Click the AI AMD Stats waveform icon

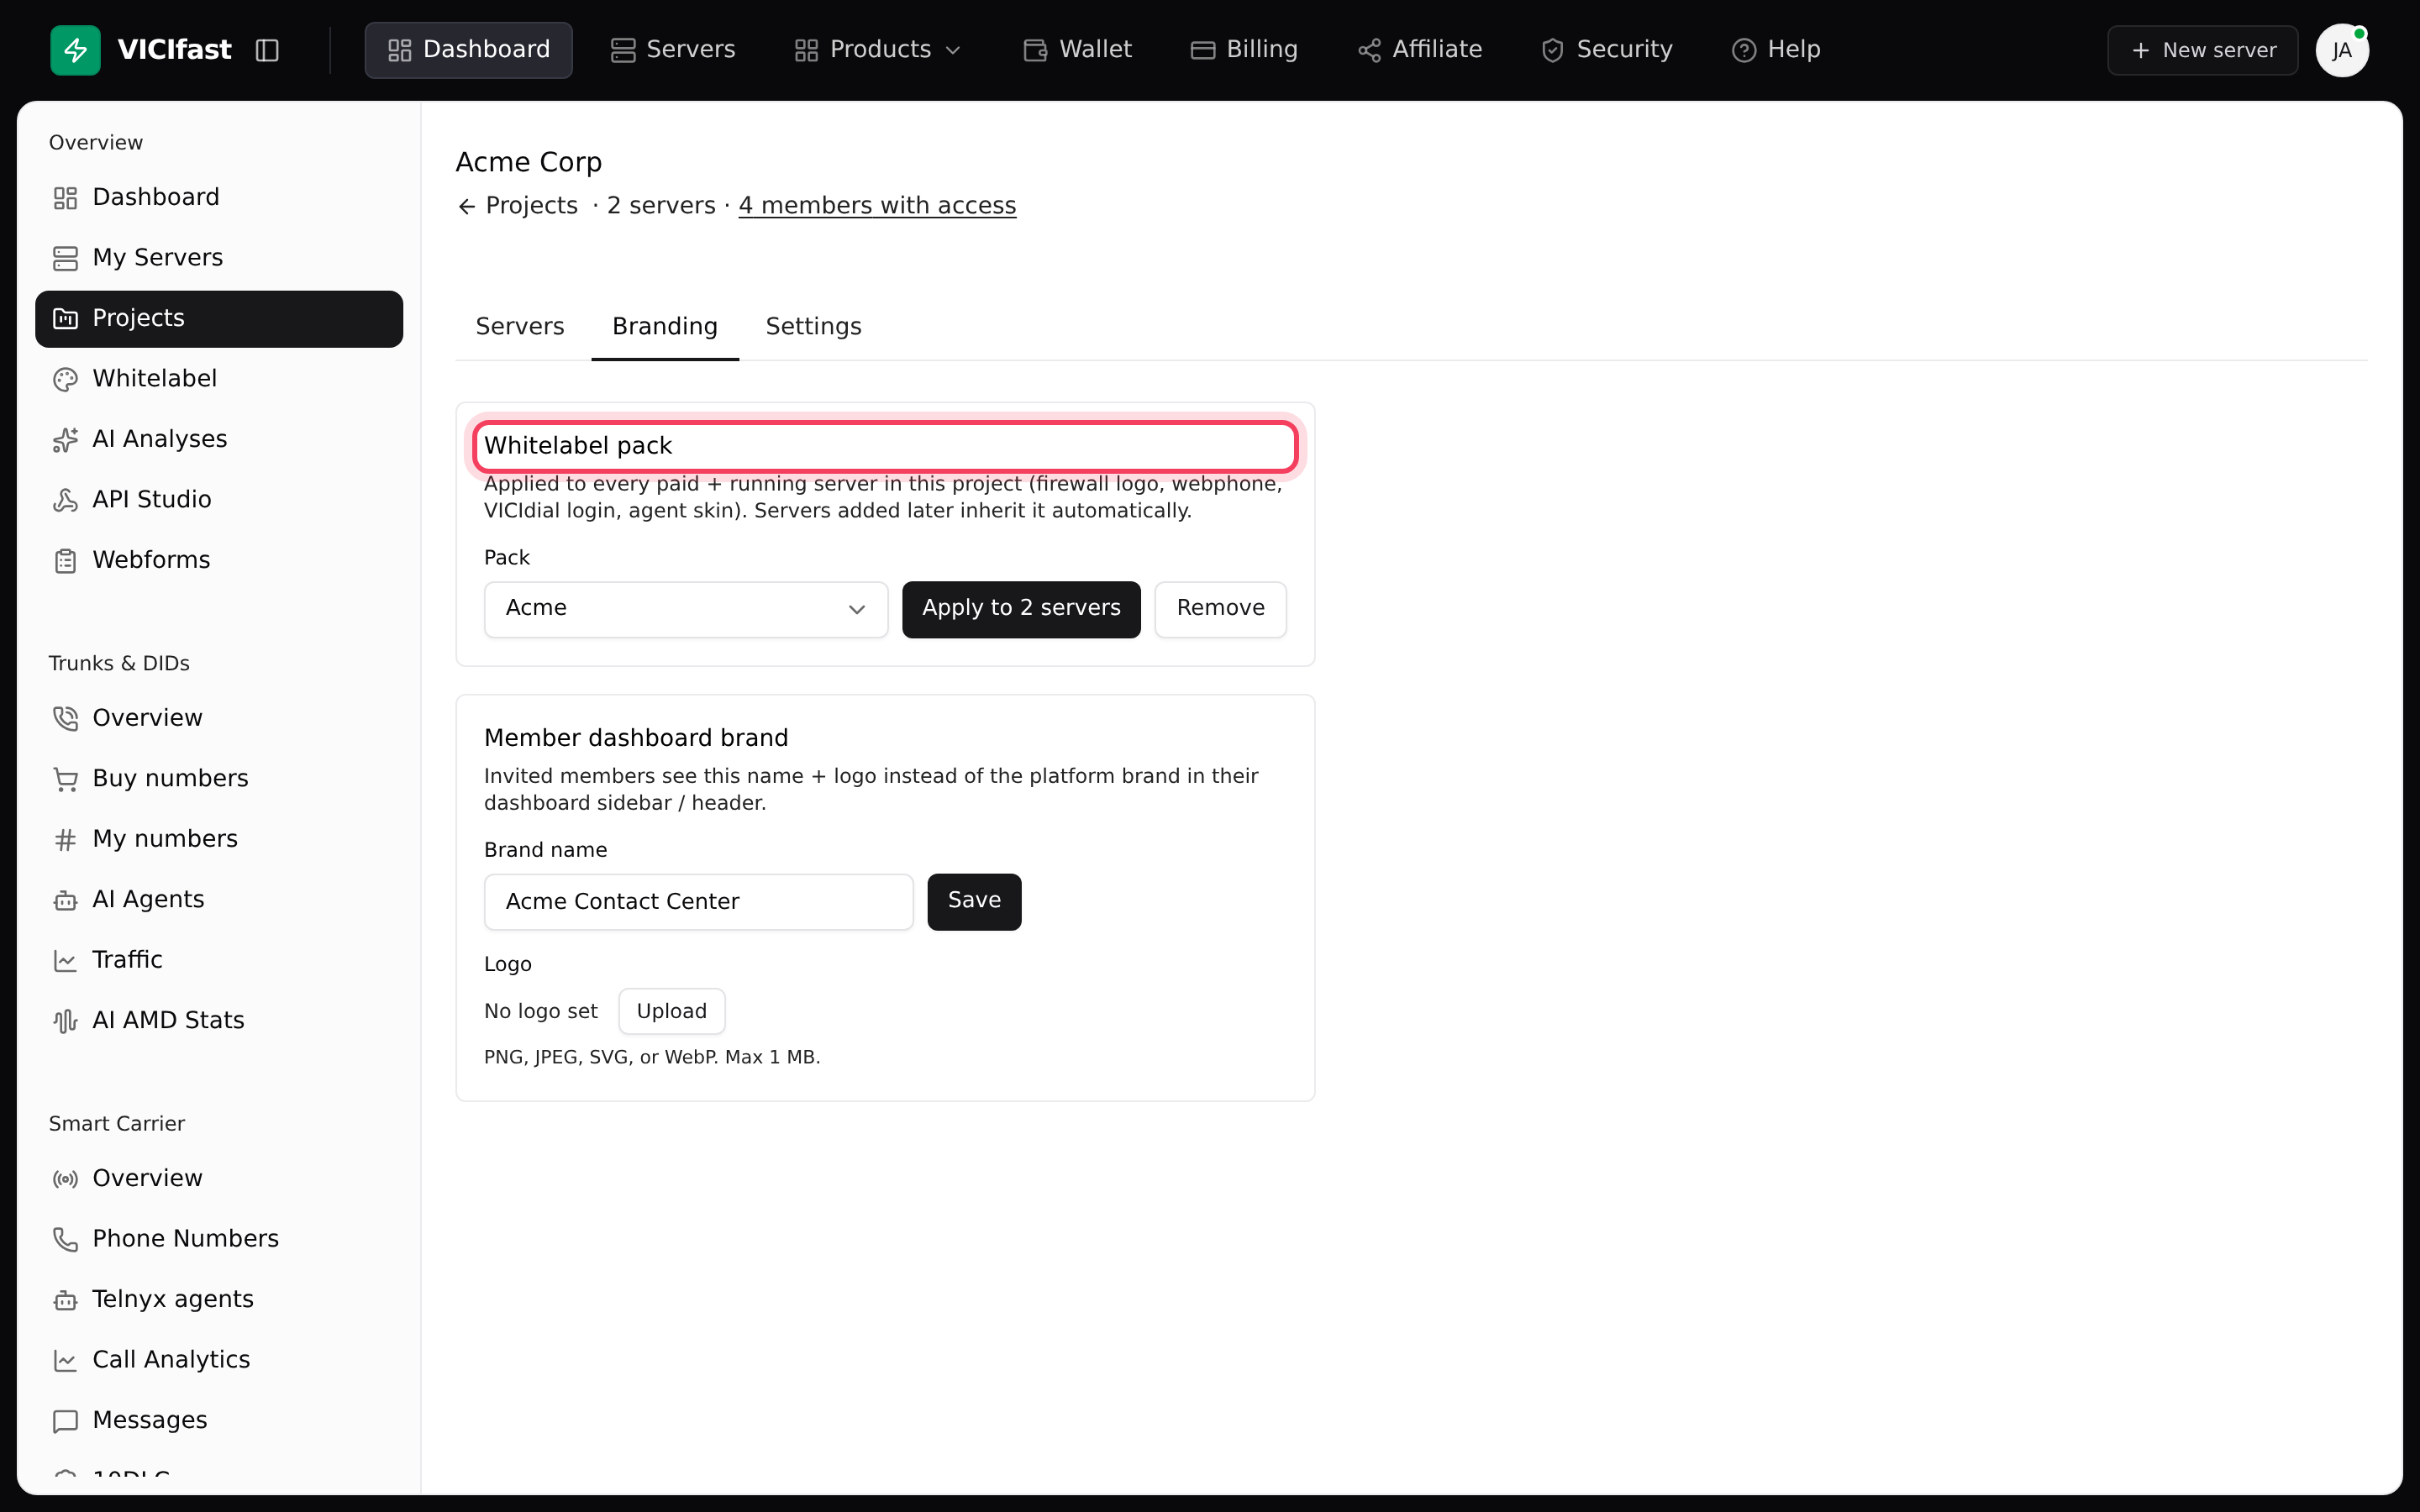[x=65, y=1021]
